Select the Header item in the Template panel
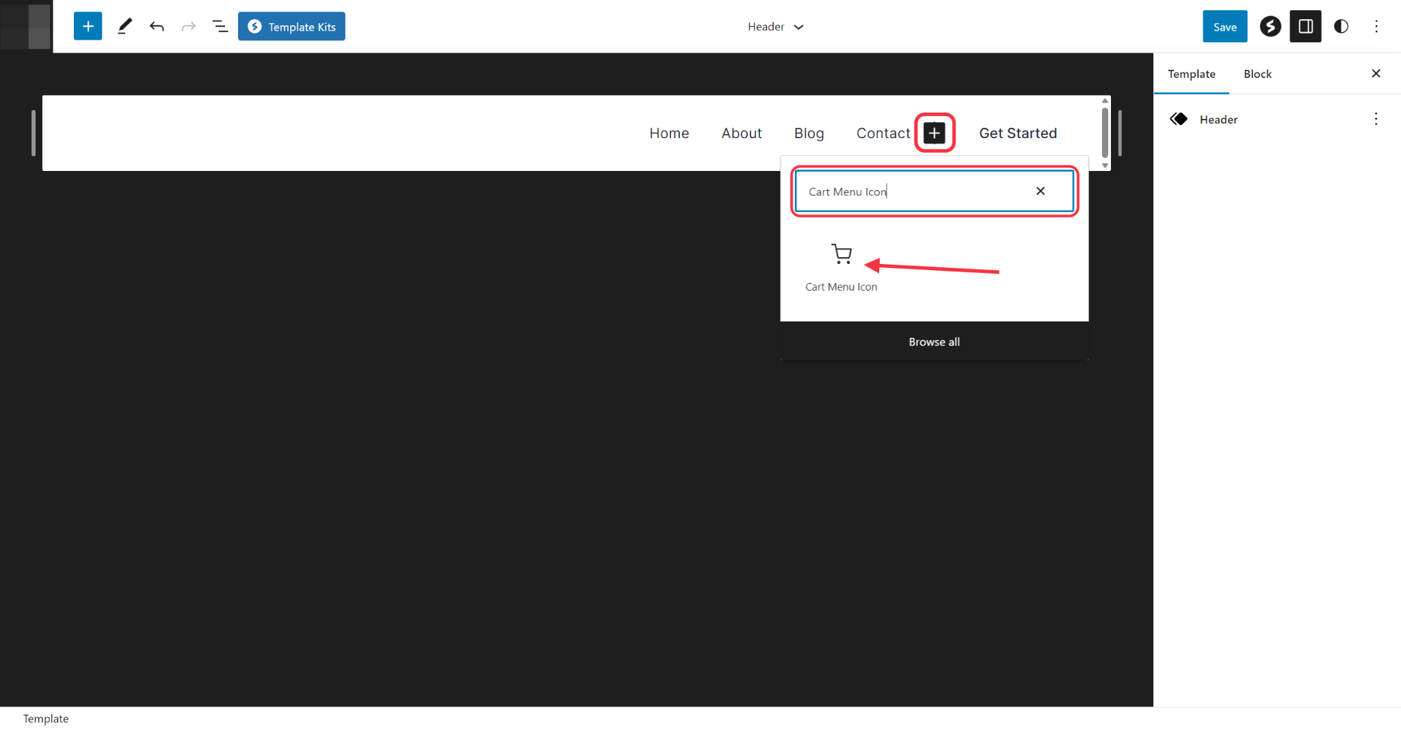Screen dimensions: 1401x729 tap(1218, 119)
